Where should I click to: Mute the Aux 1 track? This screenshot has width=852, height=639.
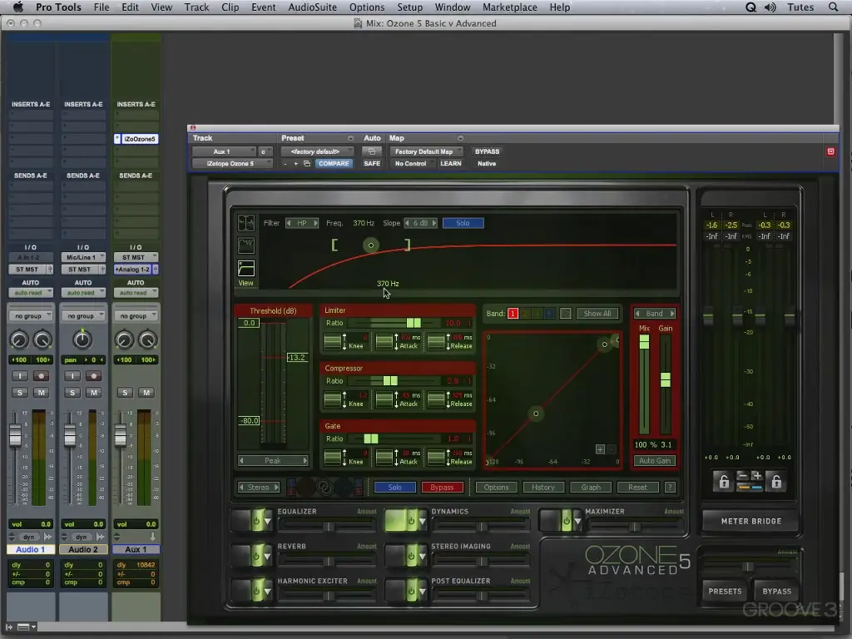(146, 393)
